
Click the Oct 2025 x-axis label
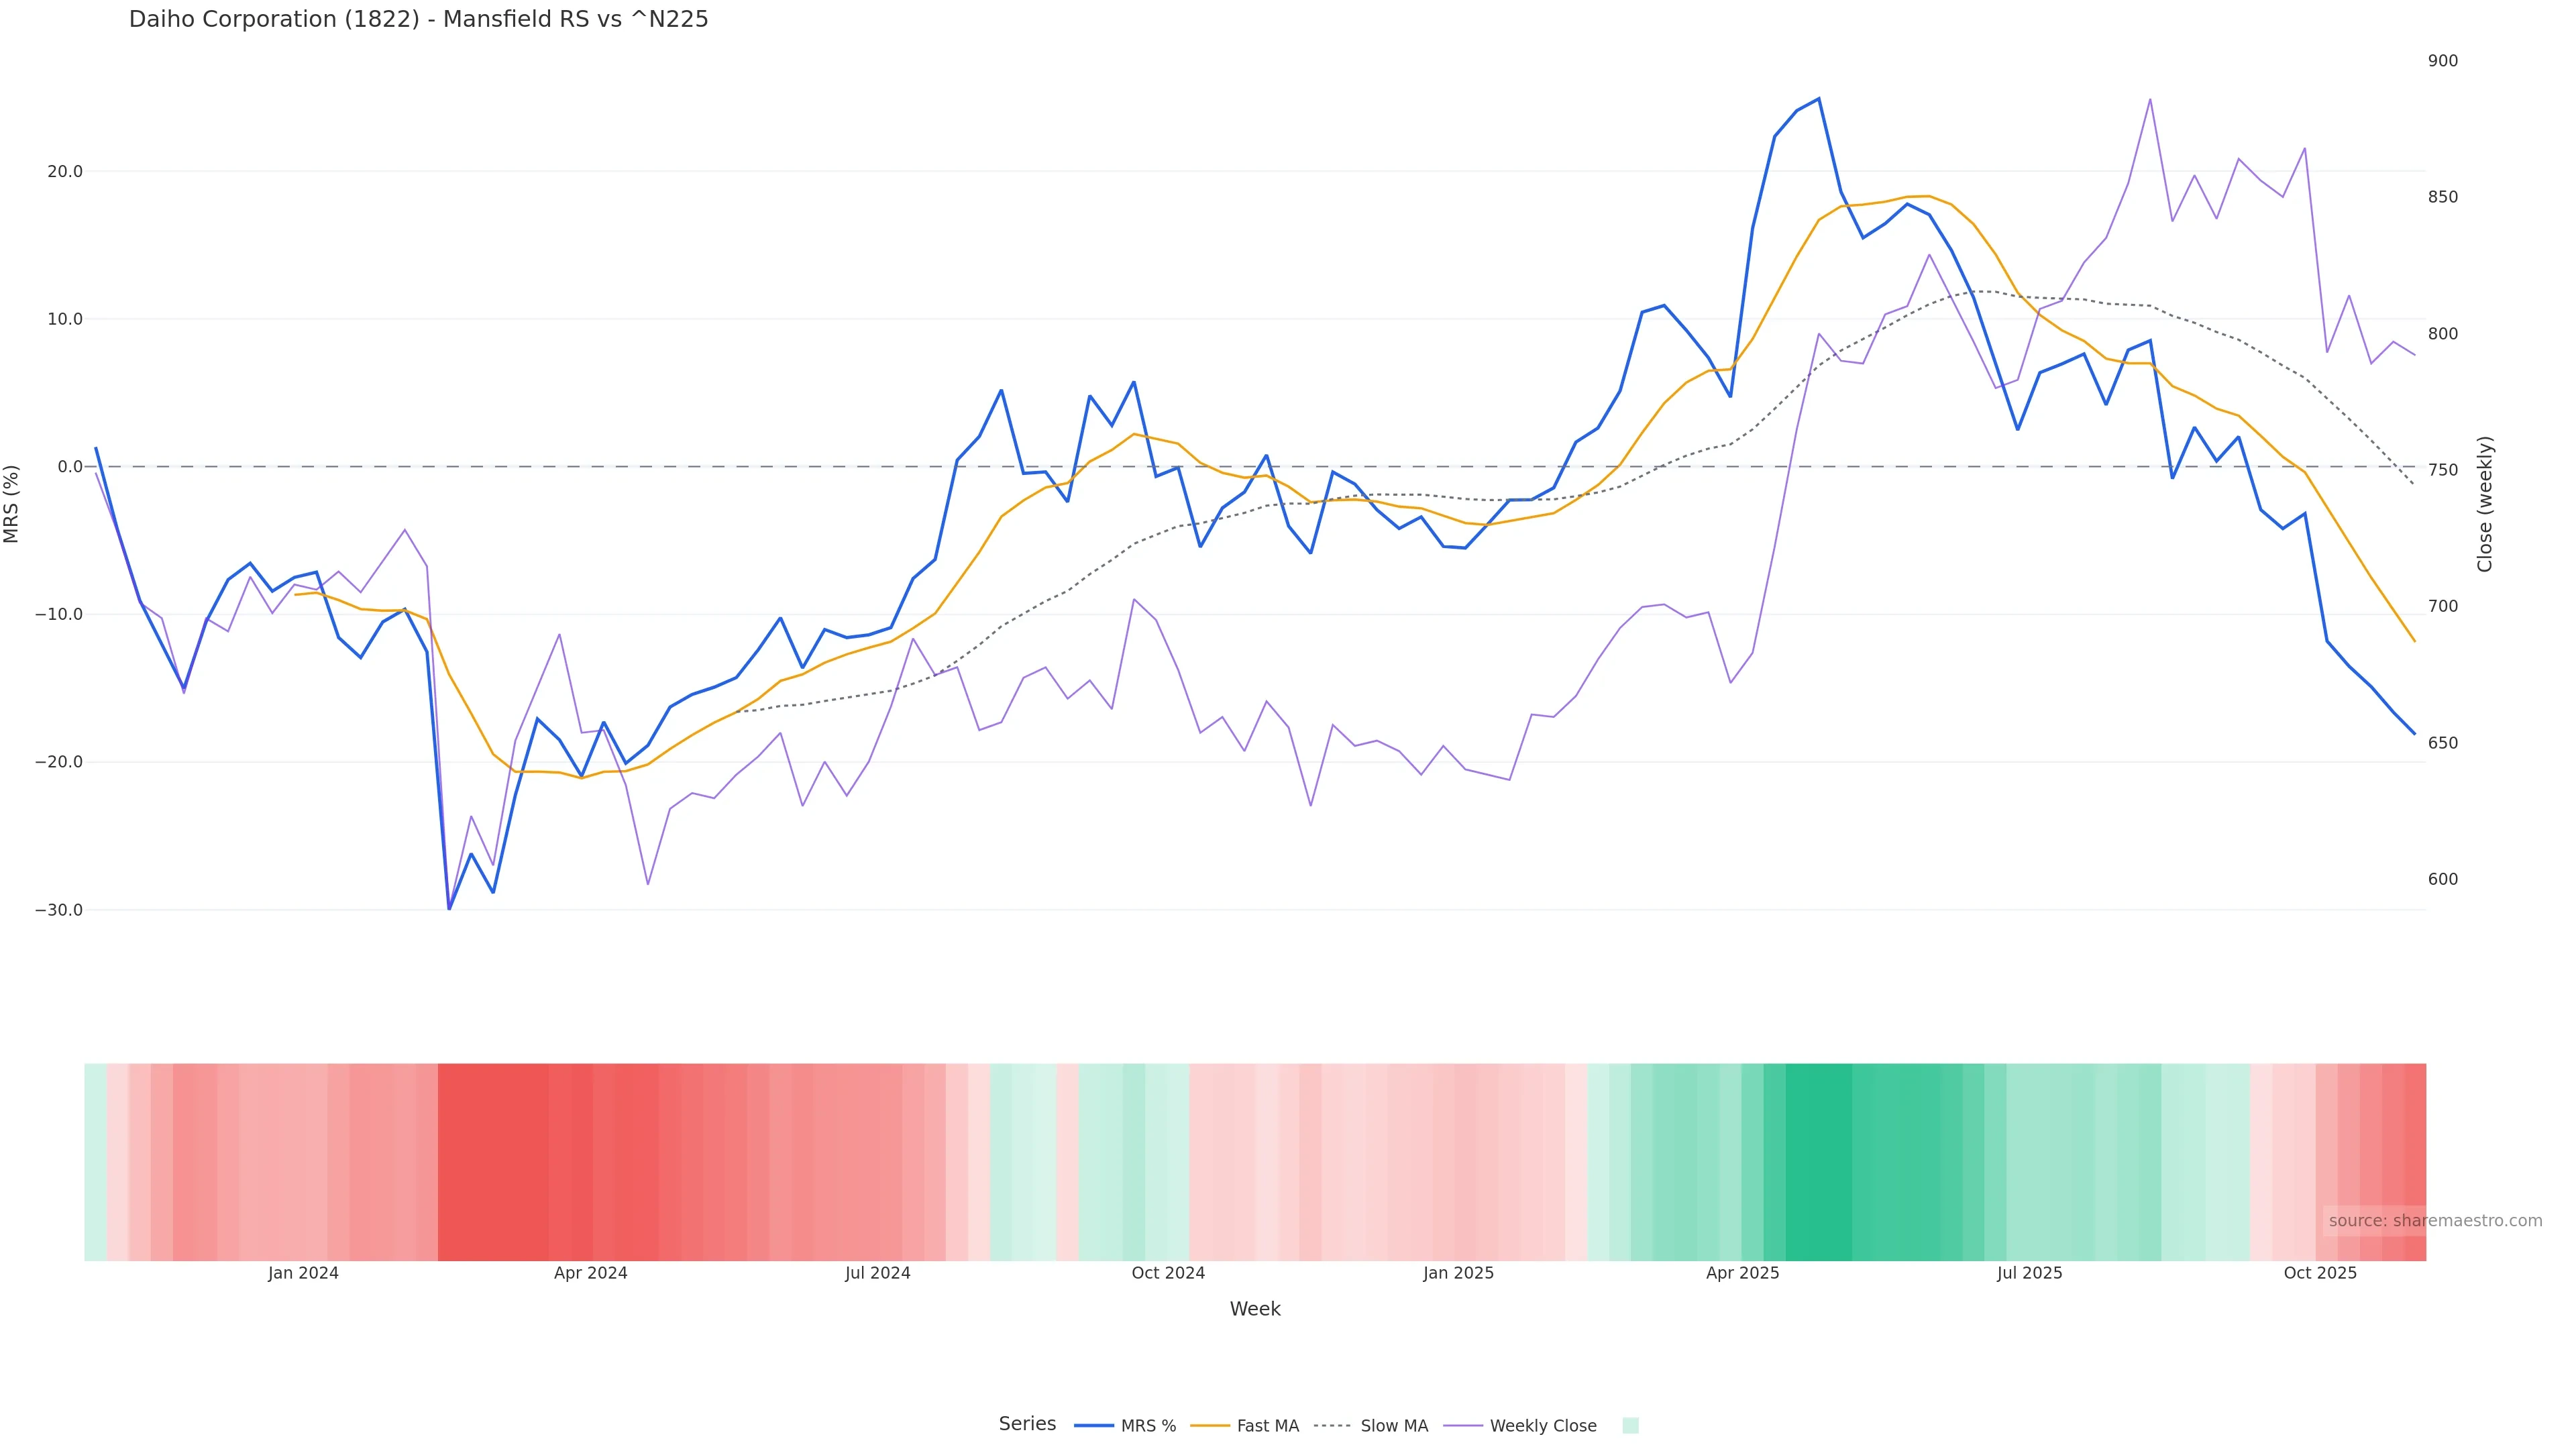[2320, 1273]
